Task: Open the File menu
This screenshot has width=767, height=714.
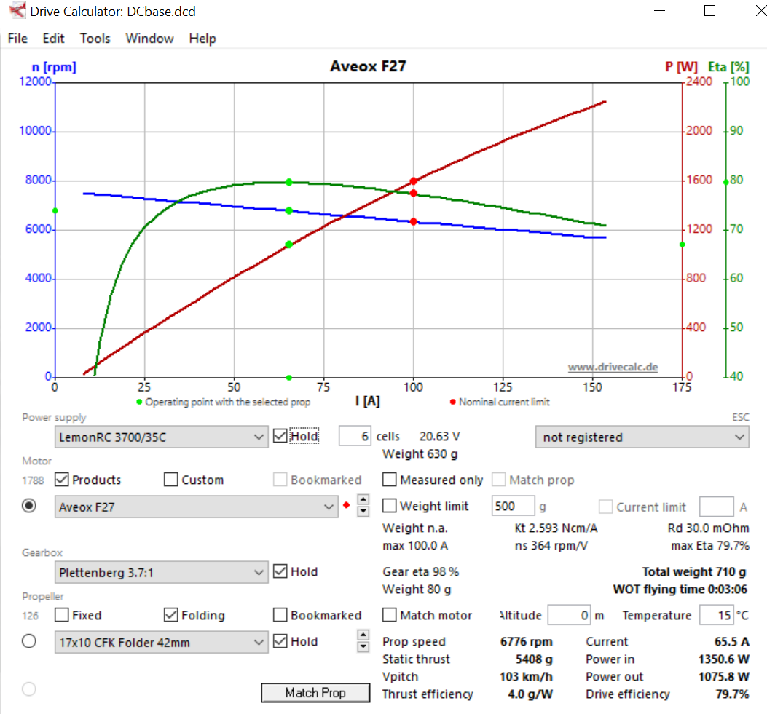Action: pyautogui.click(x=17, y=38)
